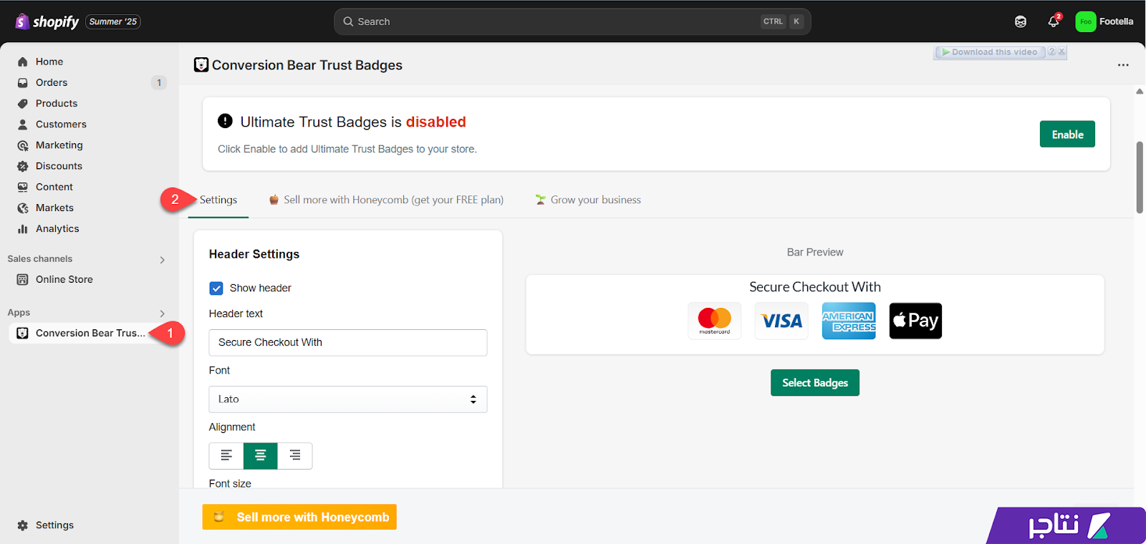Open Customers in sidebar
The image size is (1146, 544).
(61, 124)
